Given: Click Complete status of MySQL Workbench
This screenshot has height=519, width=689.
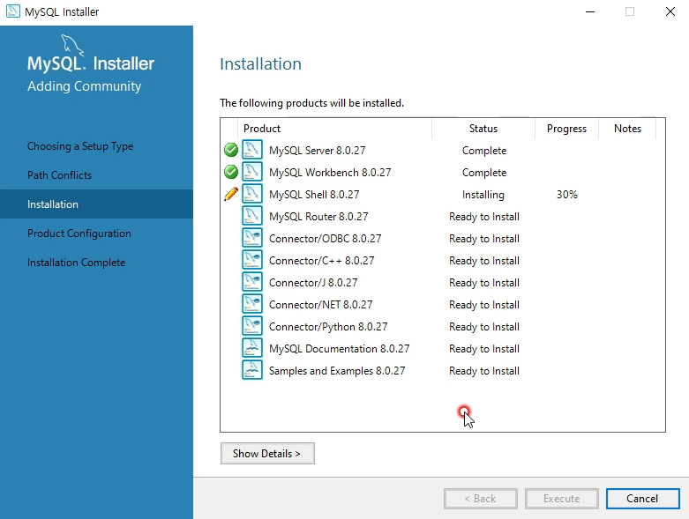Looking at the screenshot, I should (484, 173).
